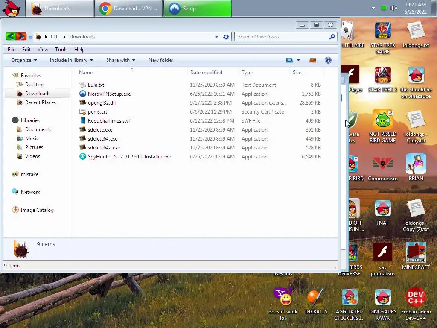Open the Include in library dropdown
437x328 pixels.
point(71,60)
